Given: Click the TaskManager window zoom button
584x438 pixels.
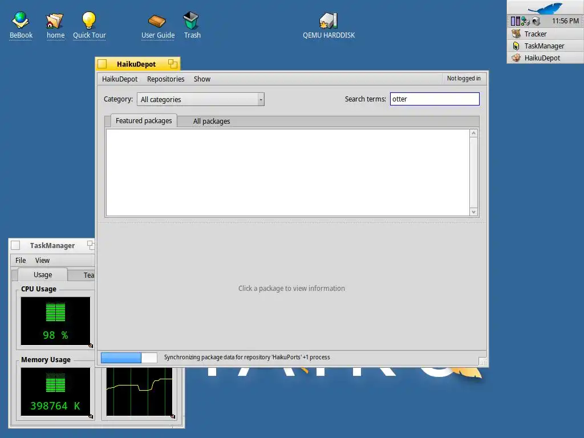Looking at the screenshot, I should click(x=91, y=245).
